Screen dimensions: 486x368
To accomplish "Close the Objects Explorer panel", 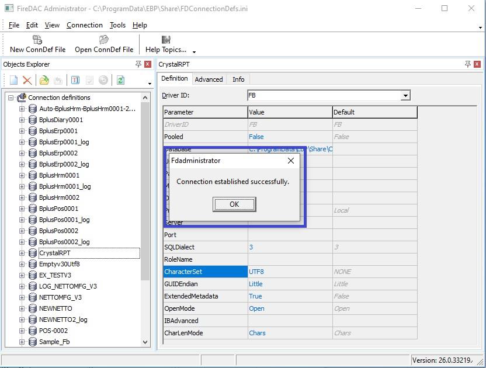I will [148, 64].
